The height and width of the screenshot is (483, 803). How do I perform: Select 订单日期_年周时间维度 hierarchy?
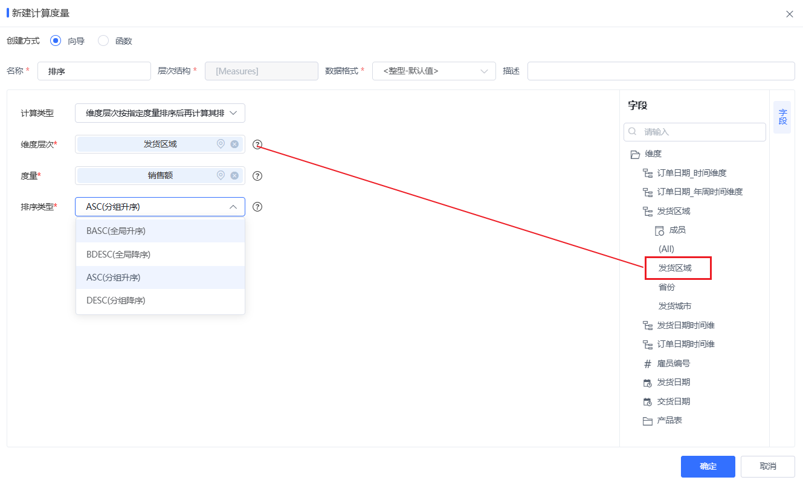tap(700, 192)
